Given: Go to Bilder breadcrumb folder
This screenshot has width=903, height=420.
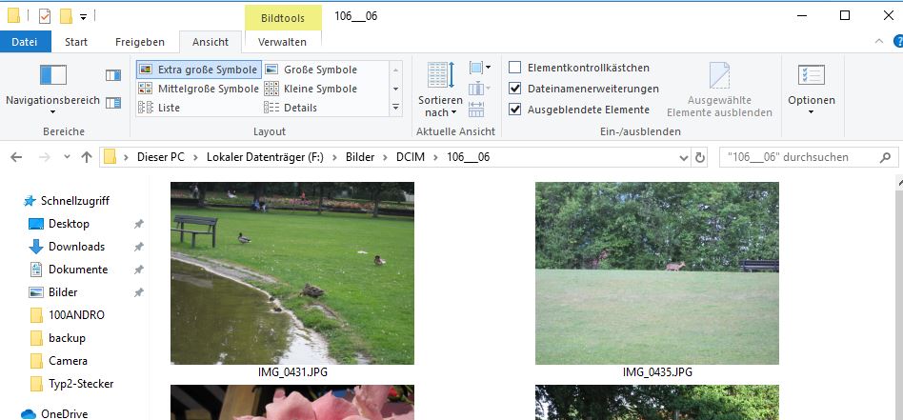Looking at the screenshot, I should 360,157.
